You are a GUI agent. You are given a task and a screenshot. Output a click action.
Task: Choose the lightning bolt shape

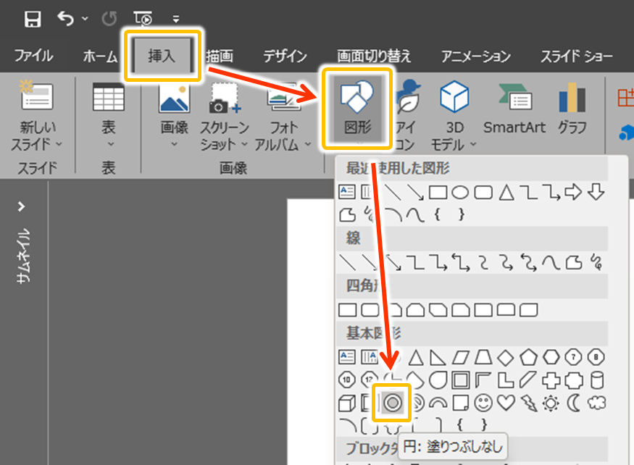tap(528, 403)
